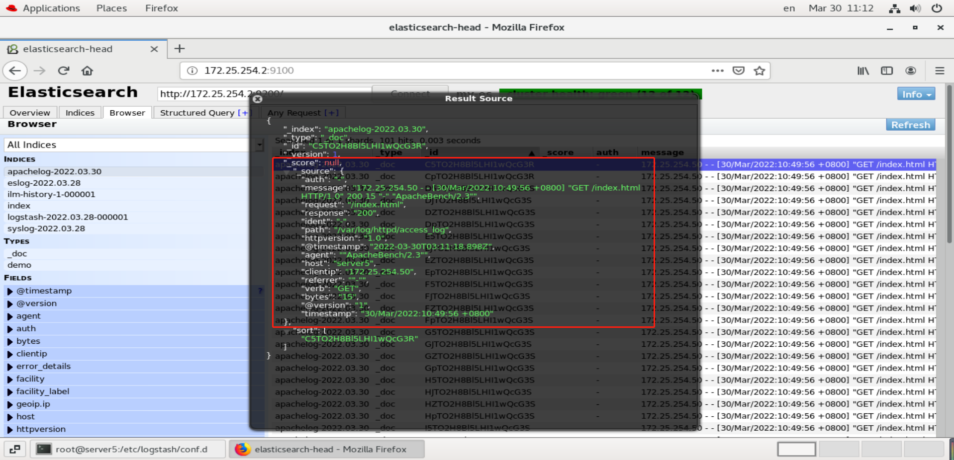Open the volume control tray icon
954x460 pixels.
[x=915, y=8]
